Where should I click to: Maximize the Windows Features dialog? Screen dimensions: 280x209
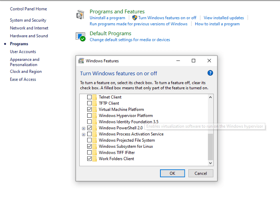click(193, 61)
